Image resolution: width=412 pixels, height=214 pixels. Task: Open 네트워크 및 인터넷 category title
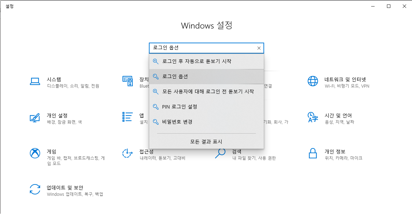point(345,80)
